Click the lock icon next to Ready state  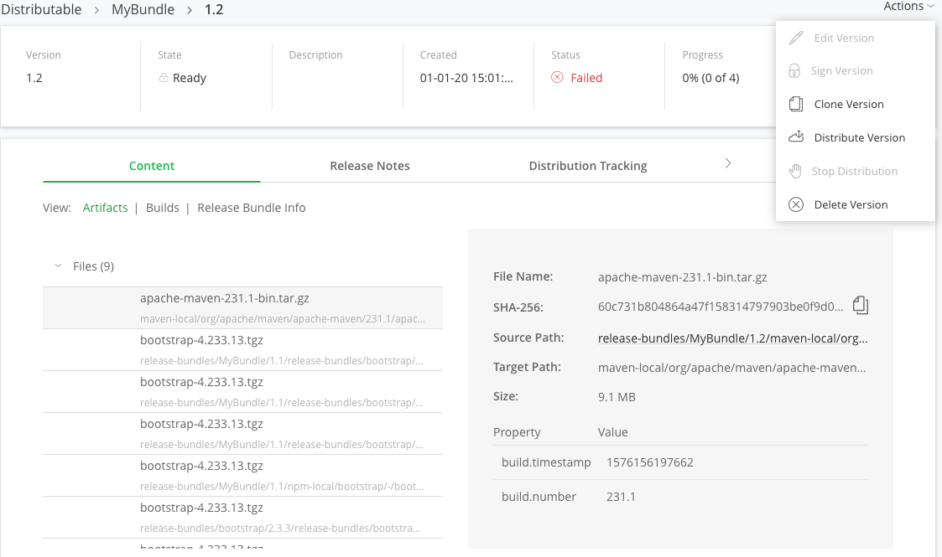pyautogui.click(x=164, y=77)
